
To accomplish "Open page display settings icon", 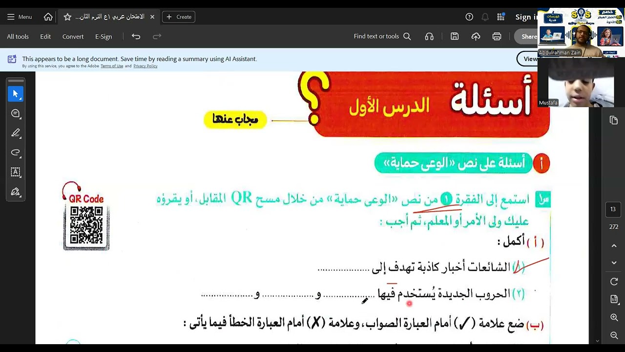I will [x=614, y=299].
